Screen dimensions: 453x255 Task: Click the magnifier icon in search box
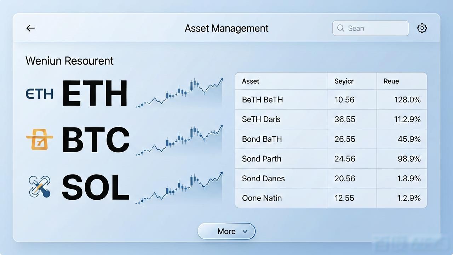(x=340, y=28)
